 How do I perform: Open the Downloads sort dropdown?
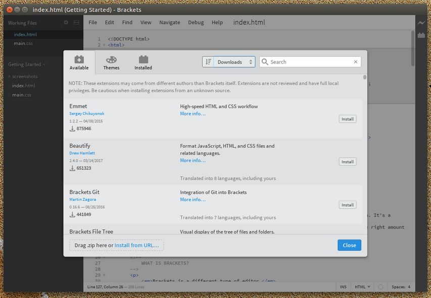234,62
